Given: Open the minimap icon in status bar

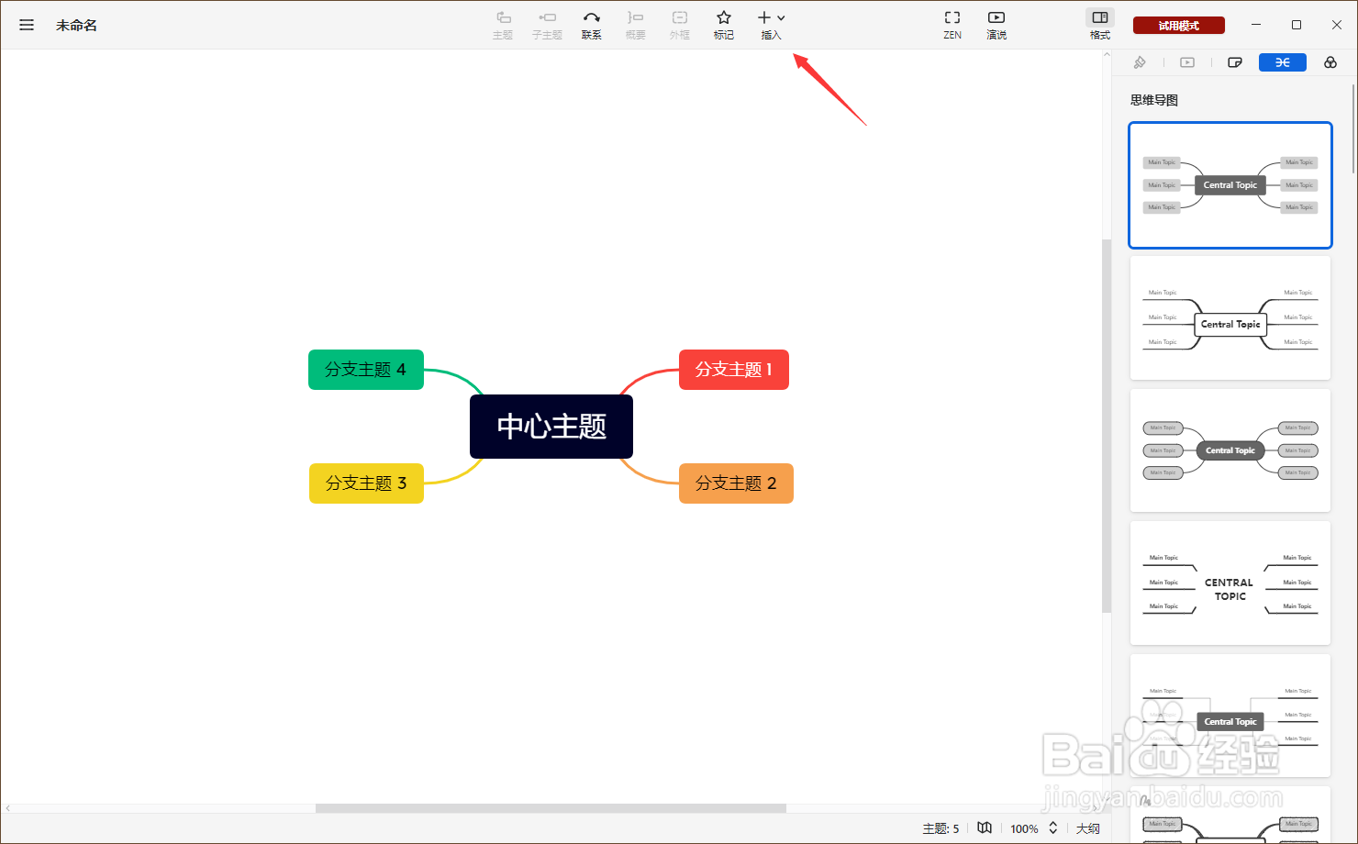Looking at the screenshot, I should pos(985,827).
